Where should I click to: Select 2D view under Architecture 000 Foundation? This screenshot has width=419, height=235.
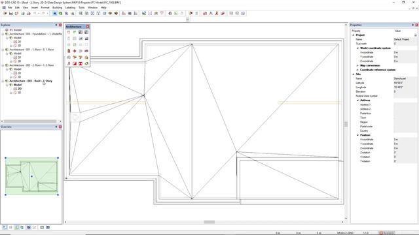coord(19,42)
